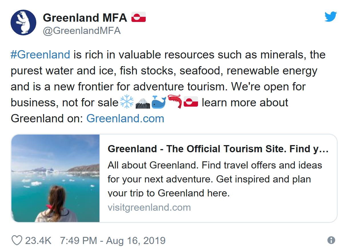Click the Greenland flag beside the account name
The width and height of the screenshot is (348, 250).
point(139,17)
